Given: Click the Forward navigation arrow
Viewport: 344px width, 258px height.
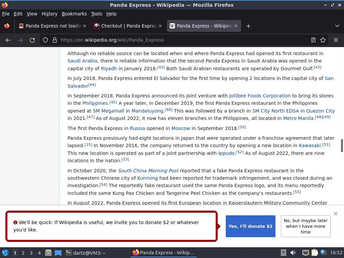Looking at the screenshot, I should (x=20, y=40).
